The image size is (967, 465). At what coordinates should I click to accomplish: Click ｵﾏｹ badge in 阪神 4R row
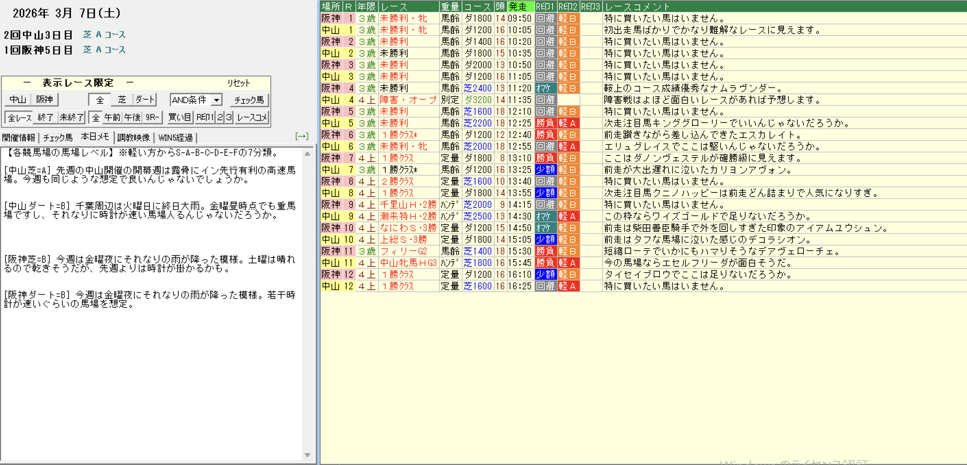(x=545, y=88)
